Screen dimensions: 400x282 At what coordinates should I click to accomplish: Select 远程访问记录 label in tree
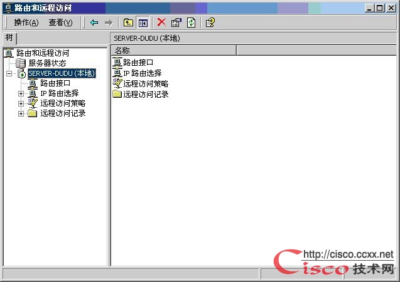(x=63, y=113)
